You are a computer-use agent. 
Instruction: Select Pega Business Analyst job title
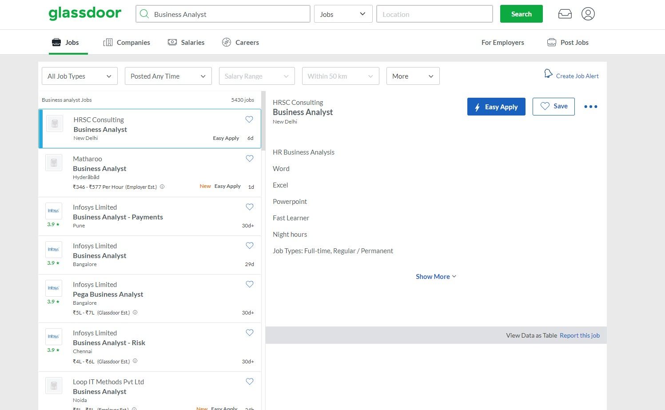108,294
